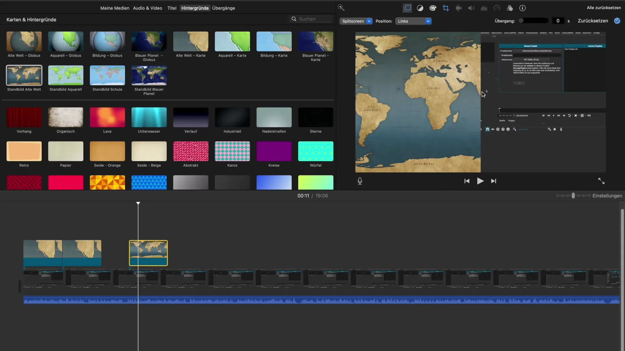Choose the Standbild Aquarell map
Viewport: 625px width, 351px height.
tap(66, 75)
